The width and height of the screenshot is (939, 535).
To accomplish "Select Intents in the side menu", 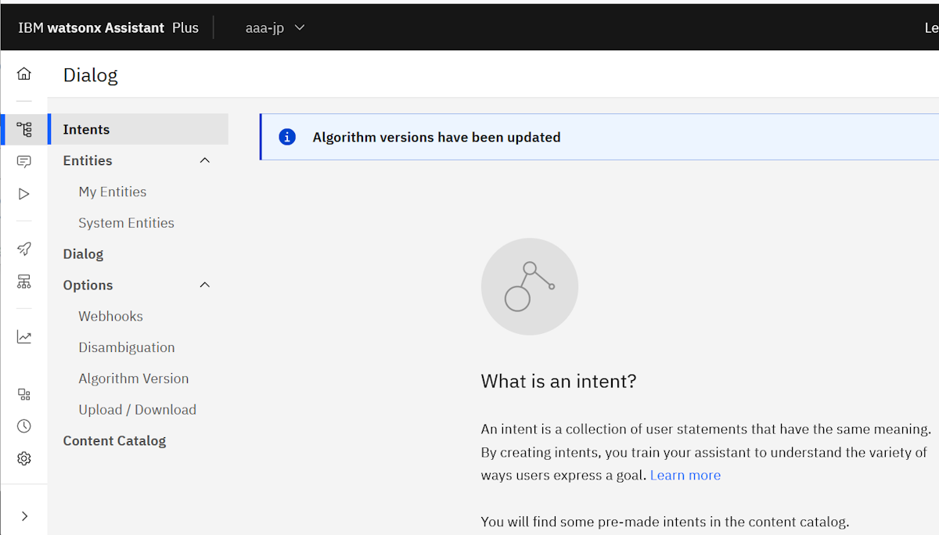I will point(86,130).
